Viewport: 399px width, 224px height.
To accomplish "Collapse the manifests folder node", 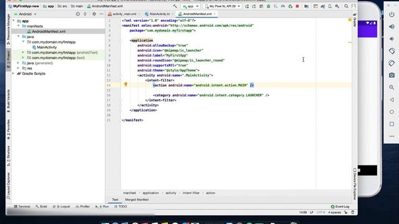I will click(x=19, y=26).
